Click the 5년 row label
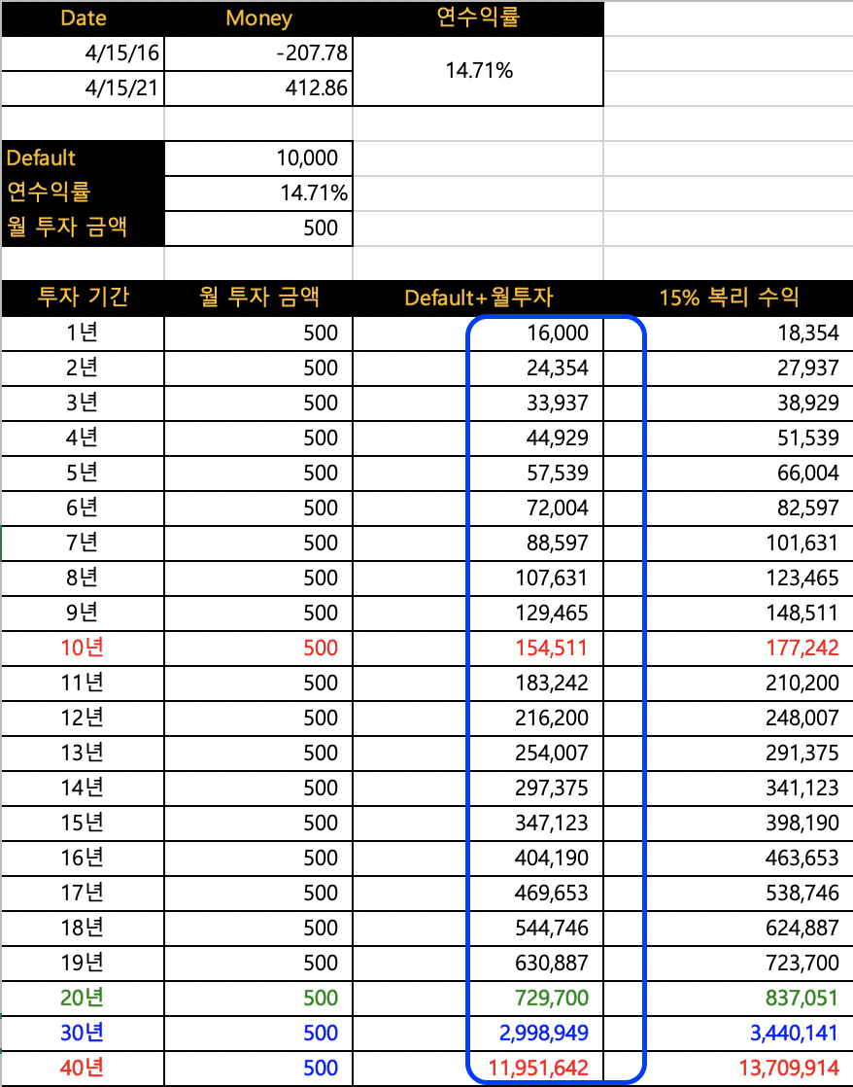The image size is (853, 1087). pos(84,473)
